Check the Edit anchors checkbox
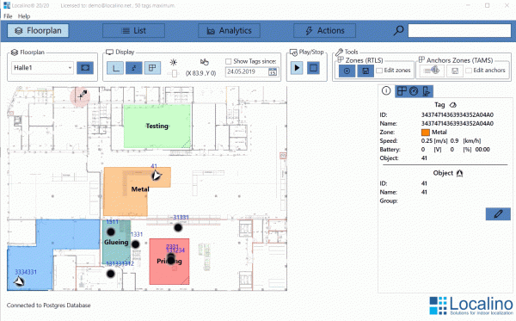 (x=469, y=71)
